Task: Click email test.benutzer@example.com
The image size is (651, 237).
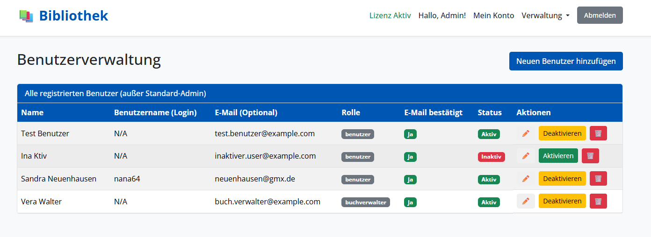Action: tap(265, 133)
